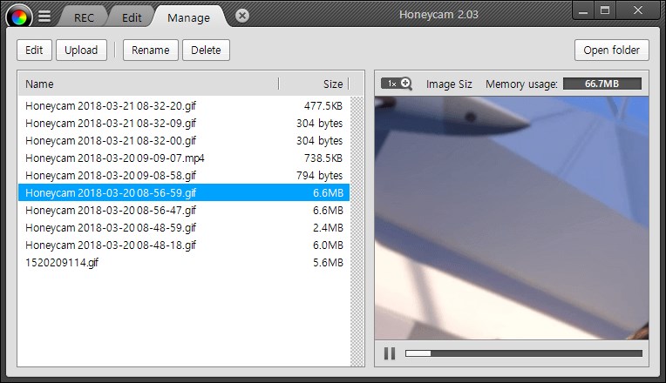Click the file list vertical scrollbar

coord(357,232)
